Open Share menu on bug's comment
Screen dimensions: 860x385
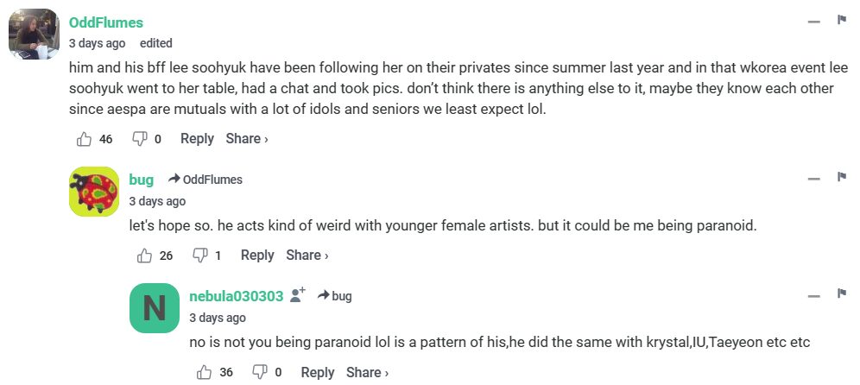(x=307, y=256)
